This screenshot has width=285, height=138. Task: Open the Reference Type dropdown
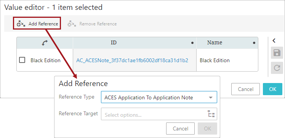[159, 97]
